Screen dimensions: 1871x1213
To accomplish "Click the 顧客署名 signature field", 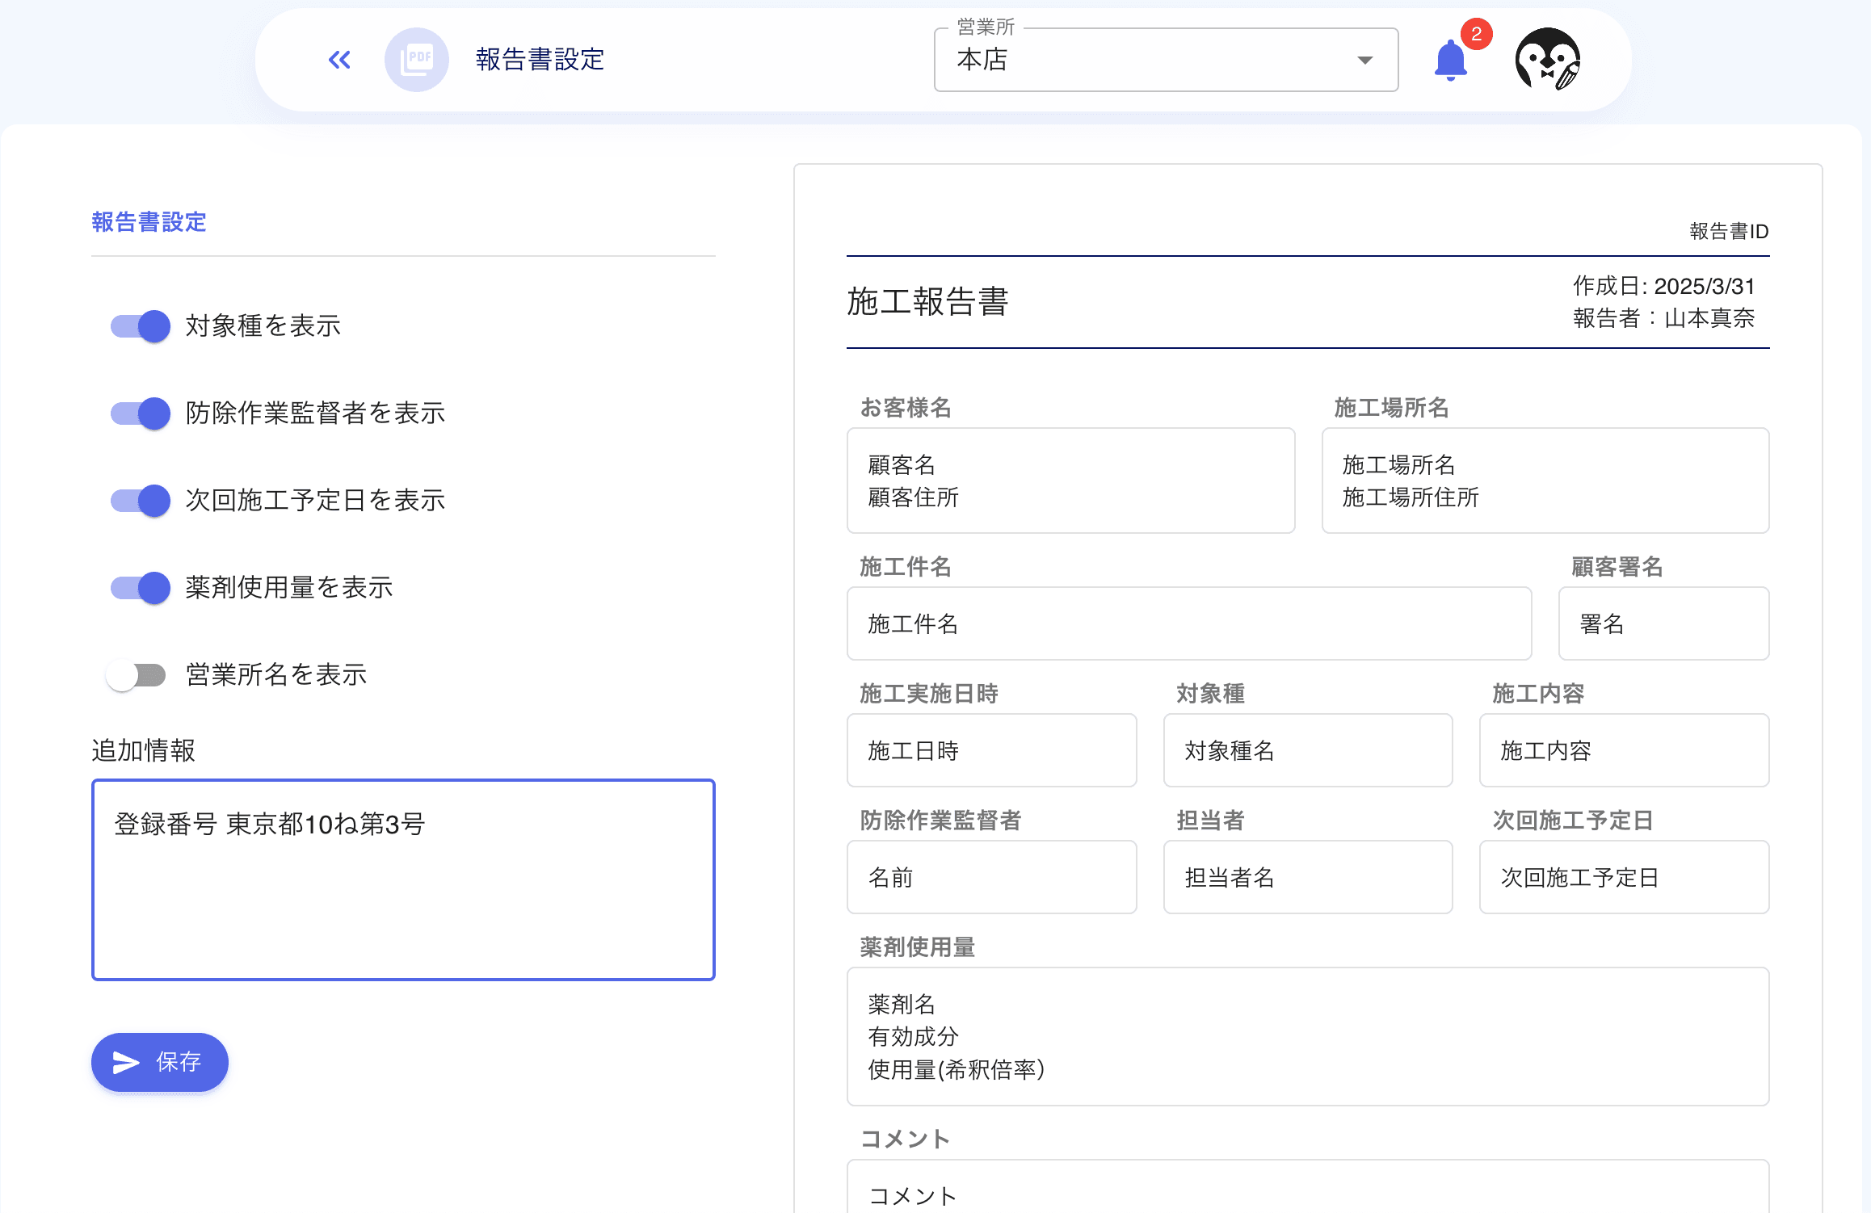I will click(1663, 623).
